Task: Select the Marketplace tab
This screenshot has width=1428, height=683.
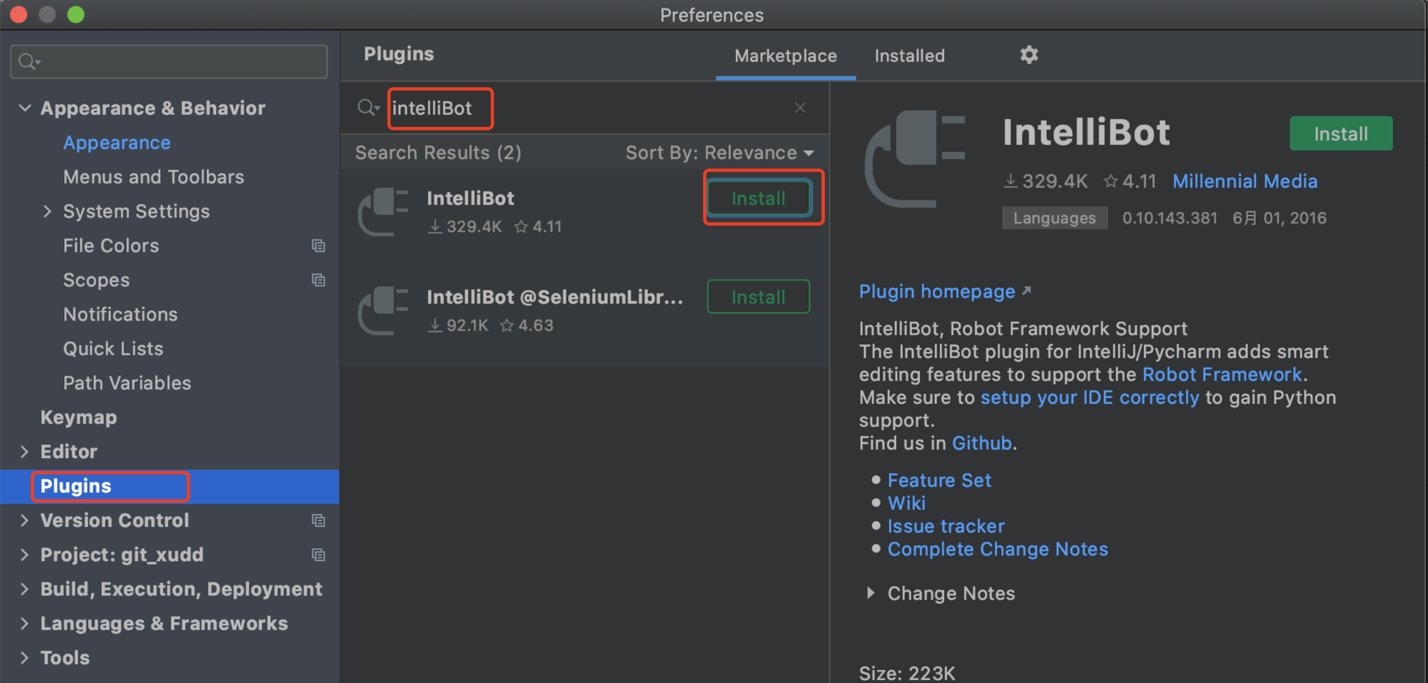Action: point(785,56)
